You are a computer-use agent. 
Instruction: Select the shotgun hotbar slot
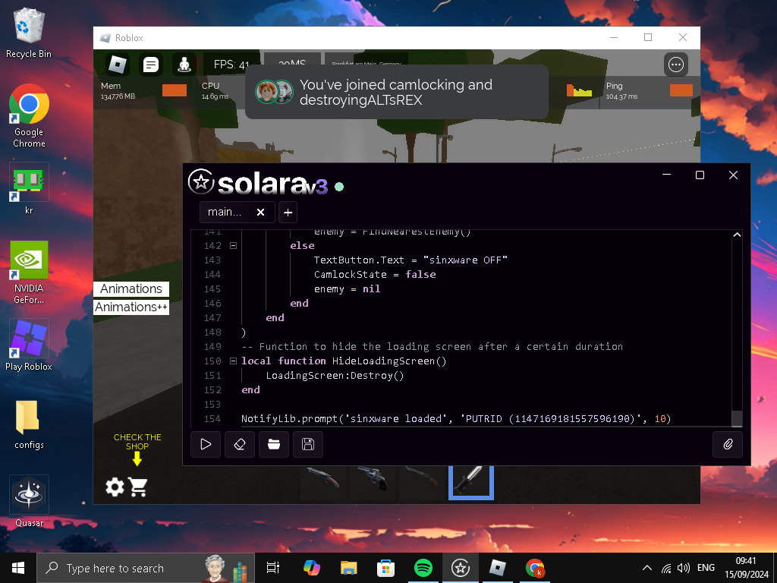pos(322,482)
